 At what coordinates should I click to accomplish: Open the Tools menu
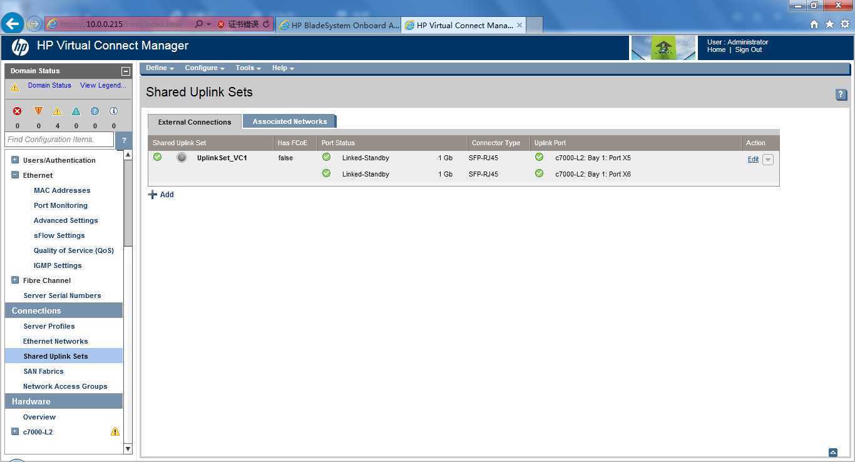click(248, 68)
